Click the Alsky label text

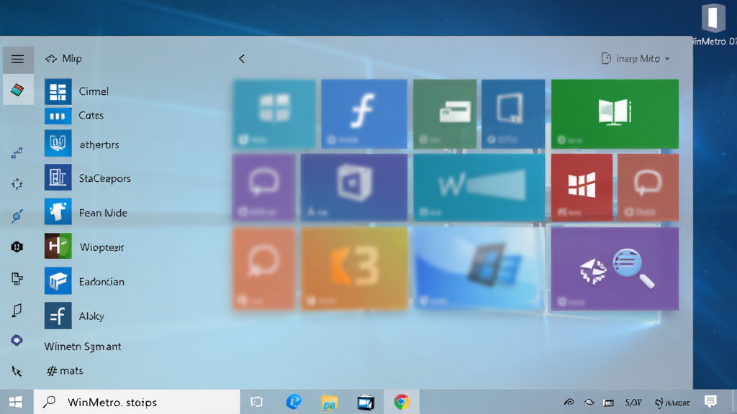91,316
